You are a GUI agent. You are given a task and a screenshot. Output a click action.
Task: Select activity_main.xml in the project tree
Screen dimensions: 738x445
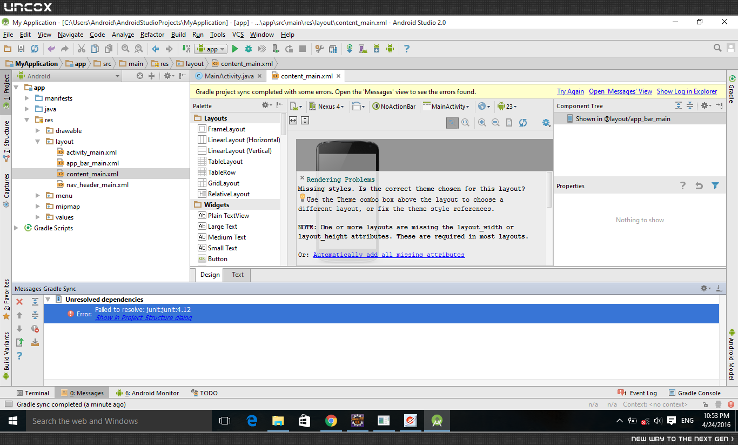[92, 152]
